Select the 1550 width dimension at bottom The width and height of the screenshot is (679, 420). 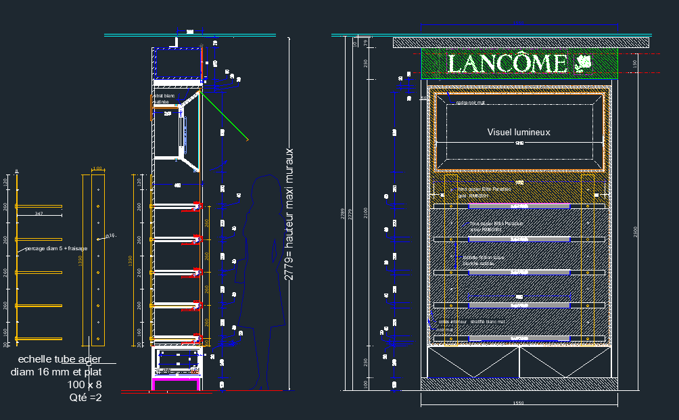coord(518,403)
